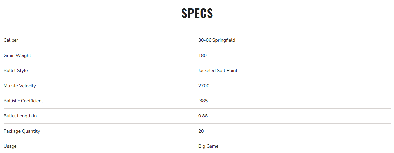This screenshot has width=394, height=153.
Task: Select the Jacketed Soft Point text
Action: click(x=217, y=71)
